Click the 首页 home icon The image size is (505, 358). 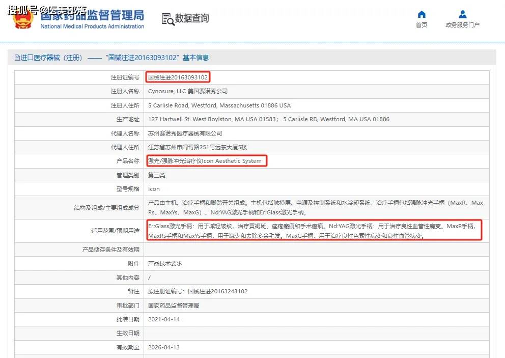pyautogui.click(x=422, y=14)
